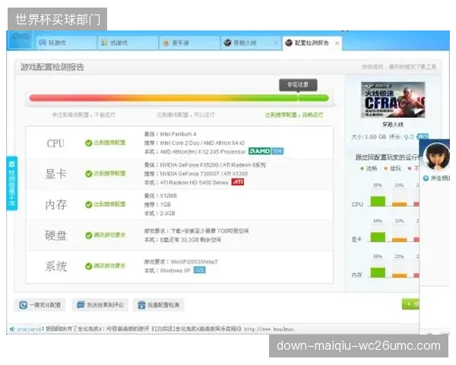
Task: Click the 游戏配置检测报告 heading
Action: [52, 67]
